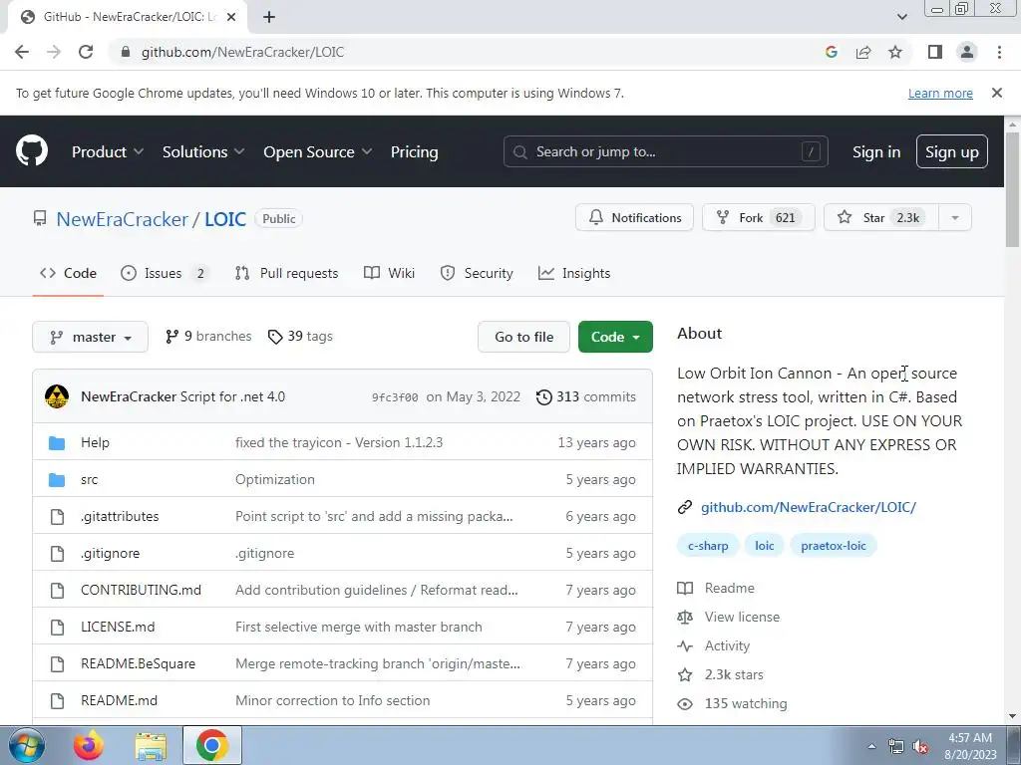This screenshot has width=1021, height=765.
Task: Switch to the Wiki tab
Action: (390, 273)
